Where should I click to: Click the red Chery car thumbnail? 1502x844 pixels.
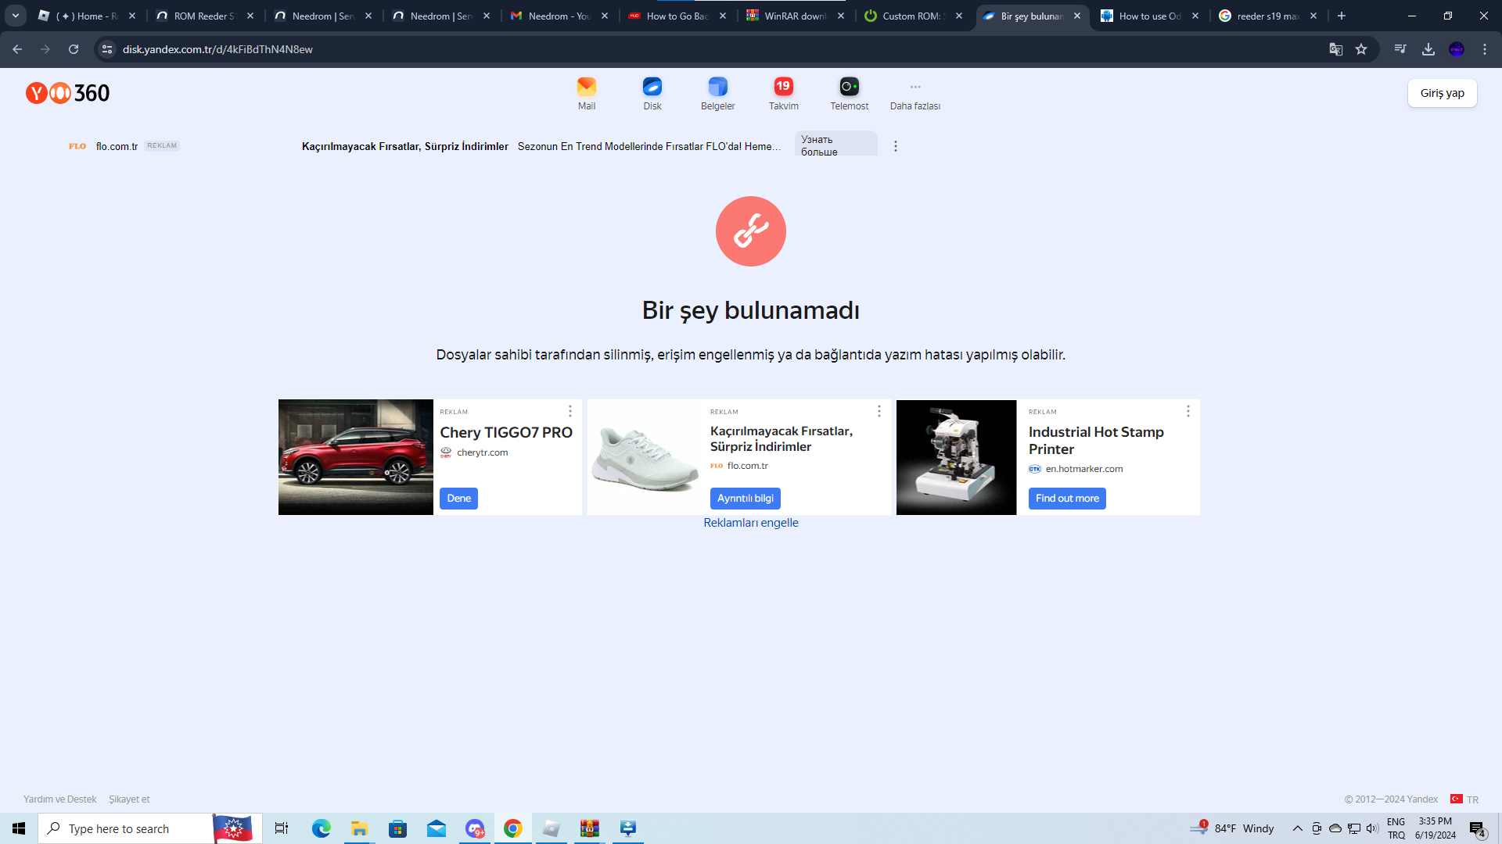(355, 457)
